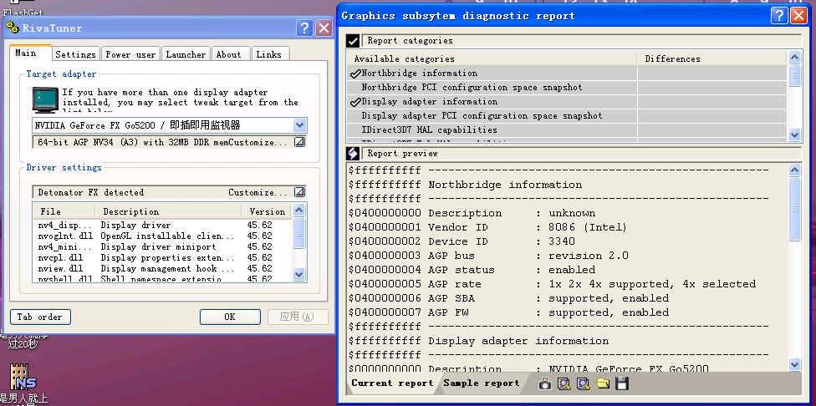Click the 'Device ID : 3340' line
The height and width of the screenshot is (406, 816).
[462, 241]
